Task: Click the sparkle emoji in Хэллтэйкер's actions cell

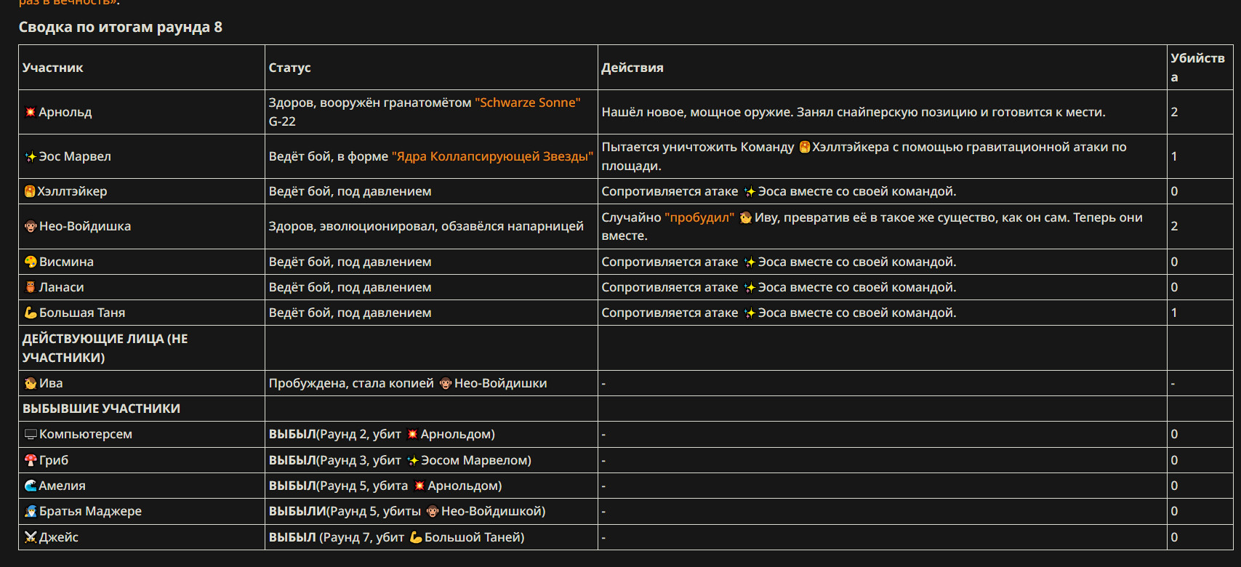Action: coord(750,191)
